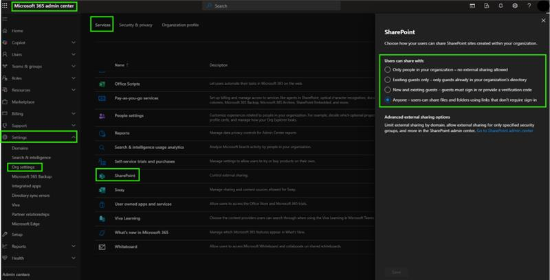Open the notifications bell
Viewport: 550px width, 280px height.
[x=501, y=6]
